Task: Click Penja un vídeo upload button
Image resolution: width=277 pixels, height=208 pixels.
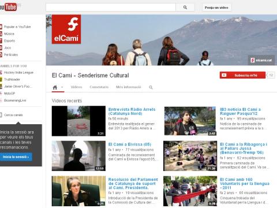Action: [216, 8]
